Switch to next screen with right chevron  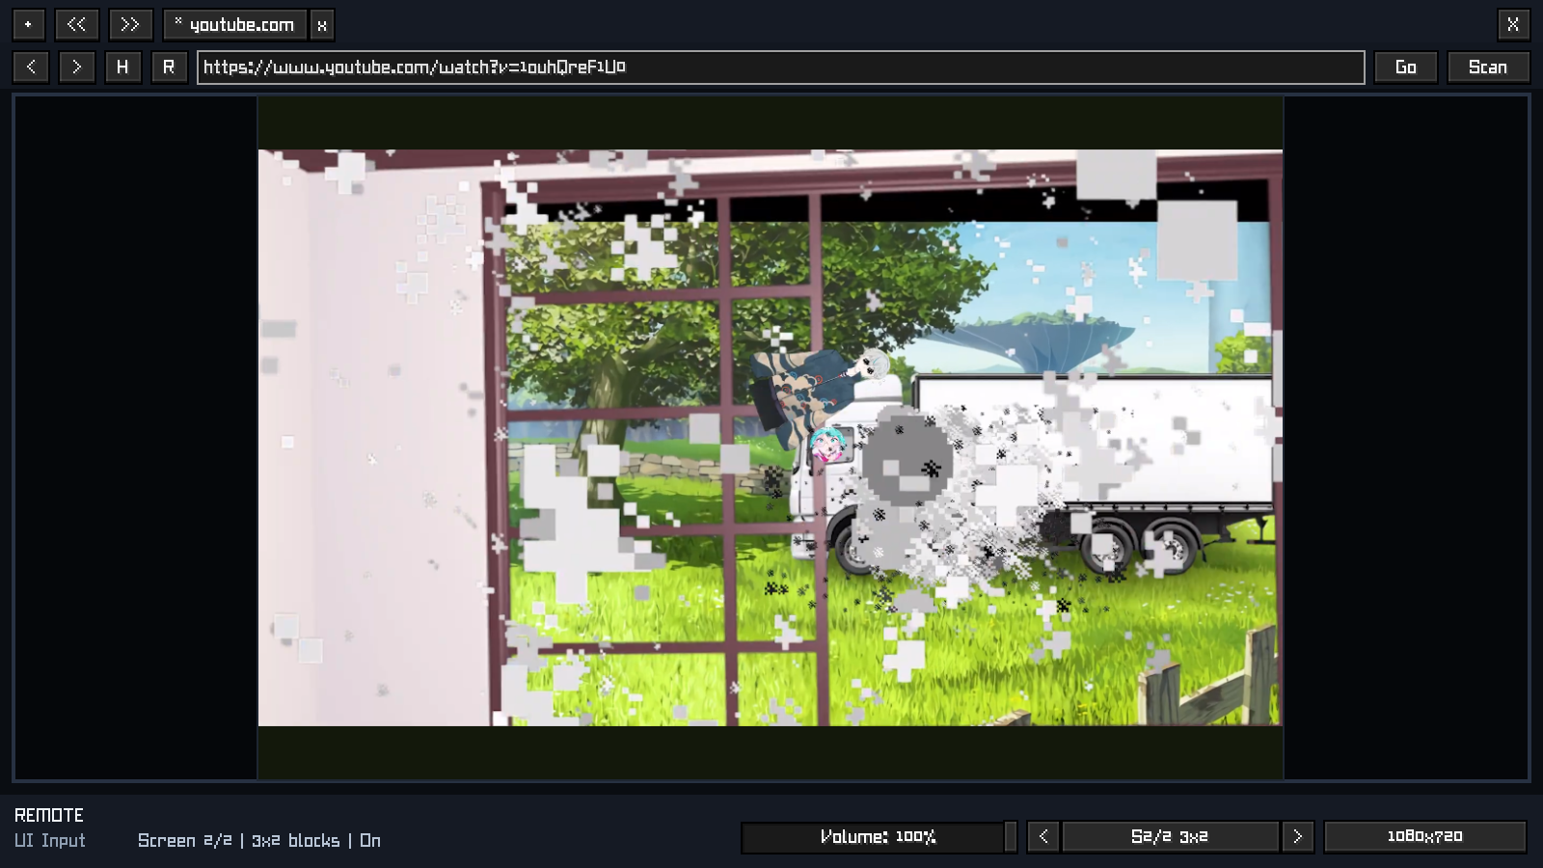(1298, 836)
